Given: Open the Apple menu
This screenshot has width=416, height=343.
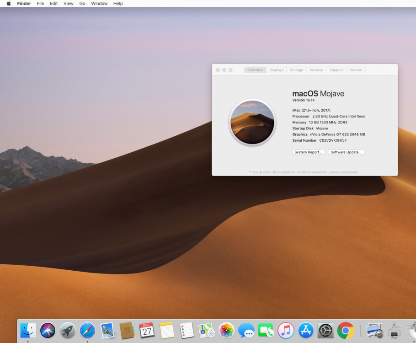Looking at the screenshot, I should pos(9,4).
